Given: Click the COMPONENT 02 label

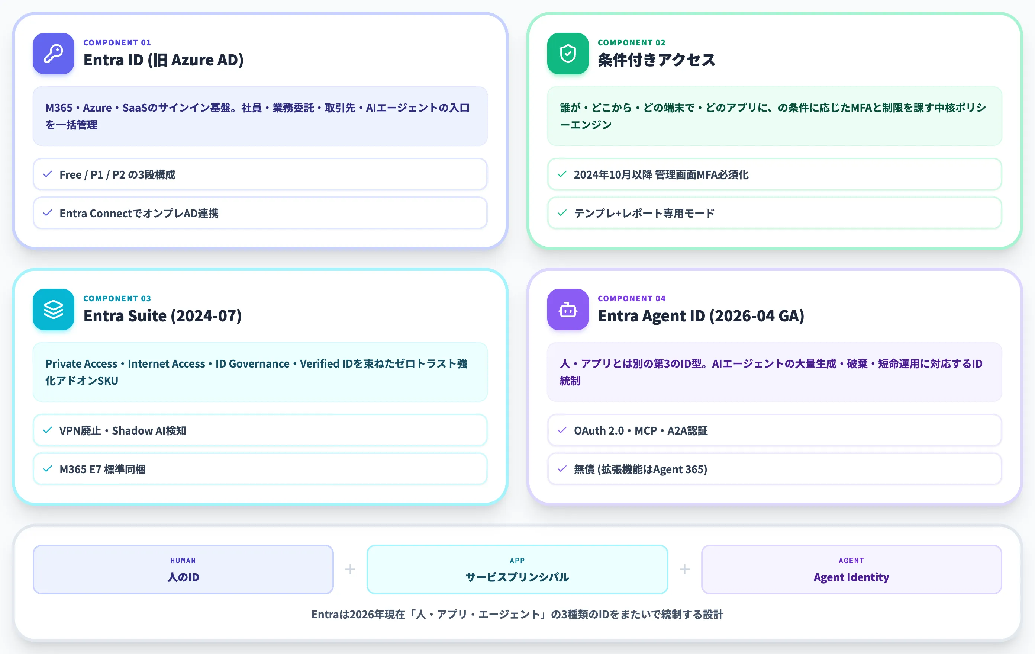Looking at the screenshot, I should pos(632,42).
